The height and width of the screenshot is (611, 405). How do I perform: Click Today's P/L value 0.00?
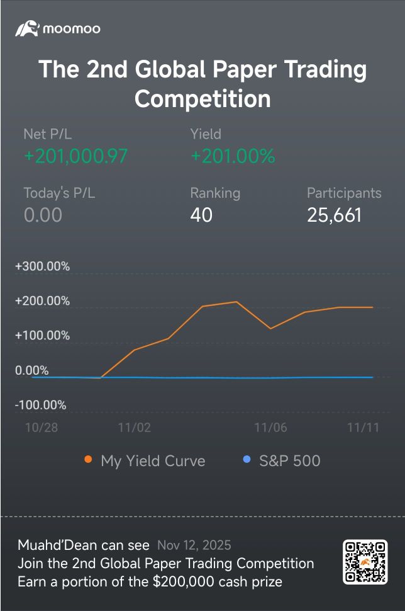43,215
